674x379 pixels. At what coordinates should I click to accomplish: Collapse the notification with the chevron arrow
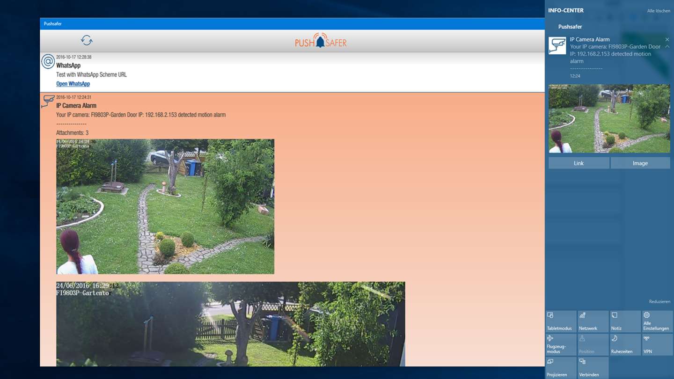coord(667,47)
